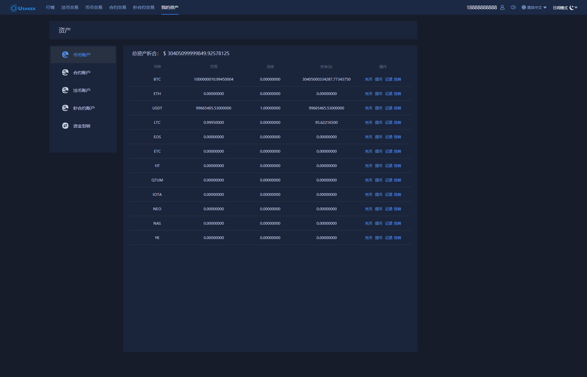Image resolution: width=587 pixels, height=377 pixels.
Task: Open the user profile icon
Action: tap(502, 7)
